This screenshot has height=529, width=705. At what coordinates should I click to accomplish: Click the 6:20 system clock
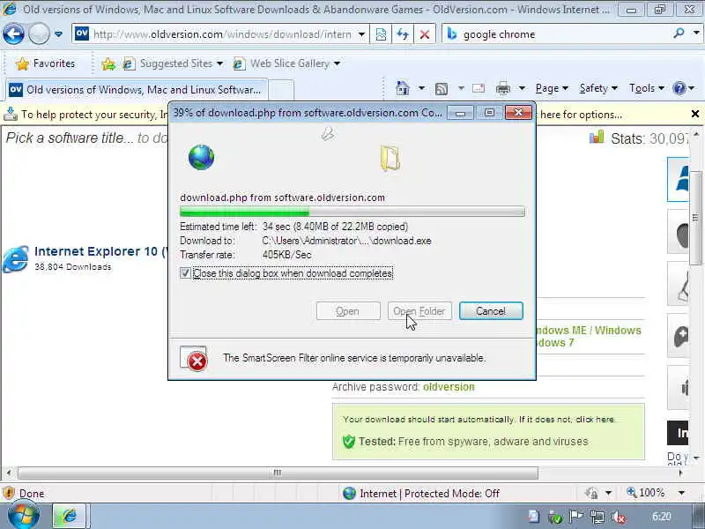(x=662, y=517)
